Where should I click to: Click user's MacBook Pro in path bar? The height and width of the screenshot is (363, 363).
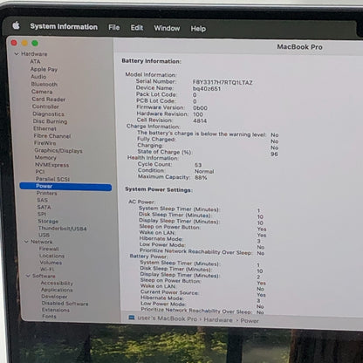coord(167,318)
